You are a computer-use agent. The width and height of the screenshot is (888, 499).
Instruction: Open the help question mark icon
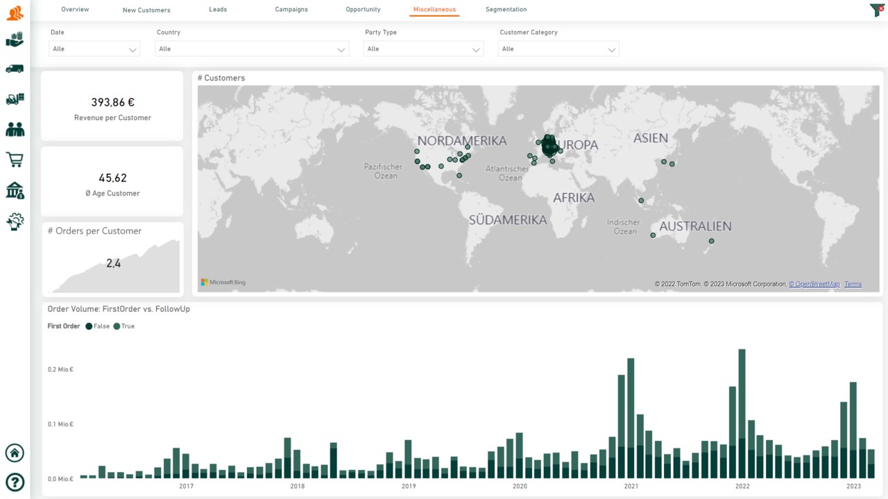click(15, 482)
